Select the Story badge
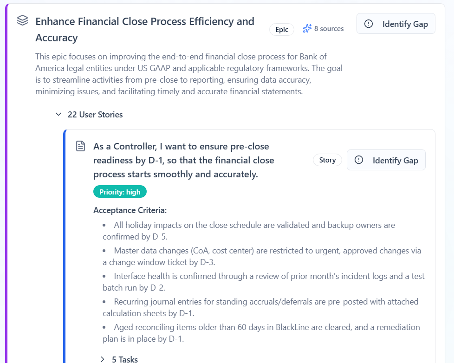 point(327,160)
